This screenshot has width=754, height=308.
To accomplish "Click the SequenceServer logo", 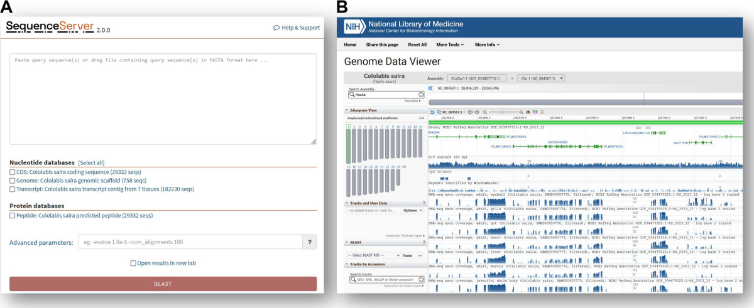I will 50,26.
